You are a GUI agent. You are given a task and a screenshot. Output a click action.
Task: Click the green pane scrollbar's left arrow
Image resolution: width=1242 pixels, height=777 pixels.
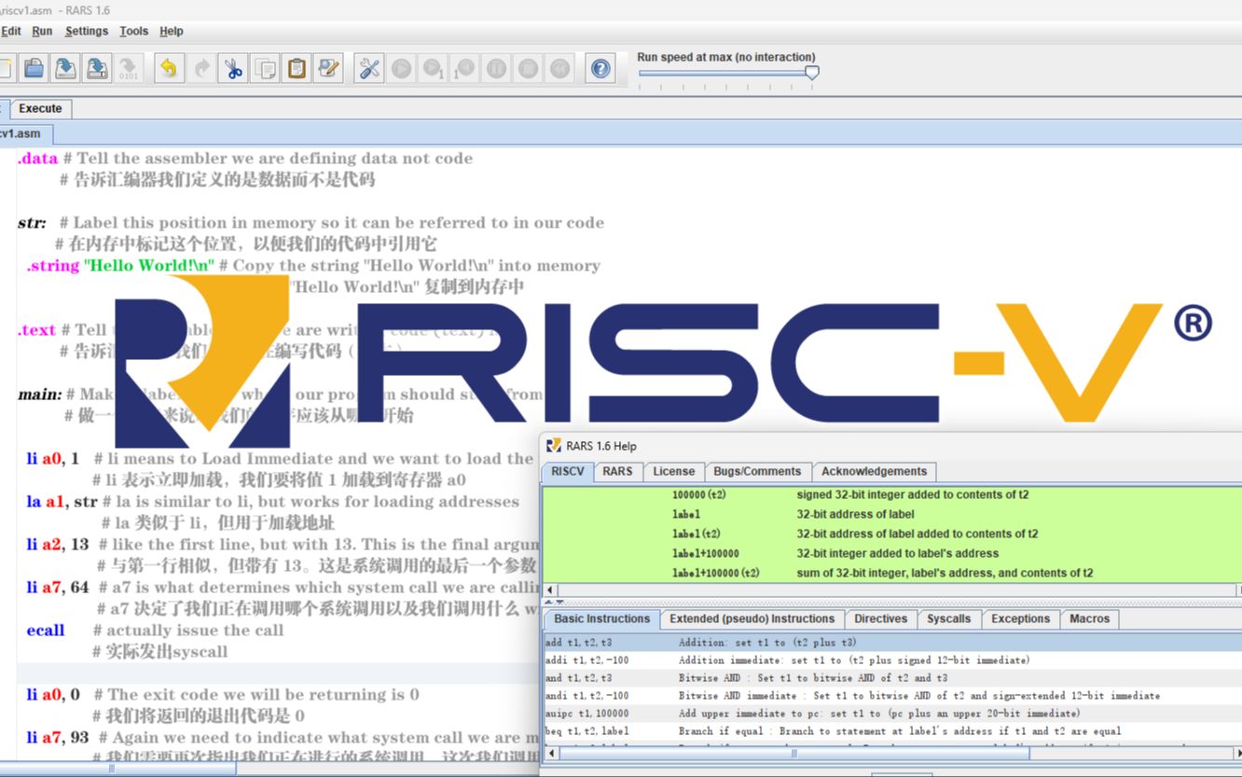click(550, 590)
